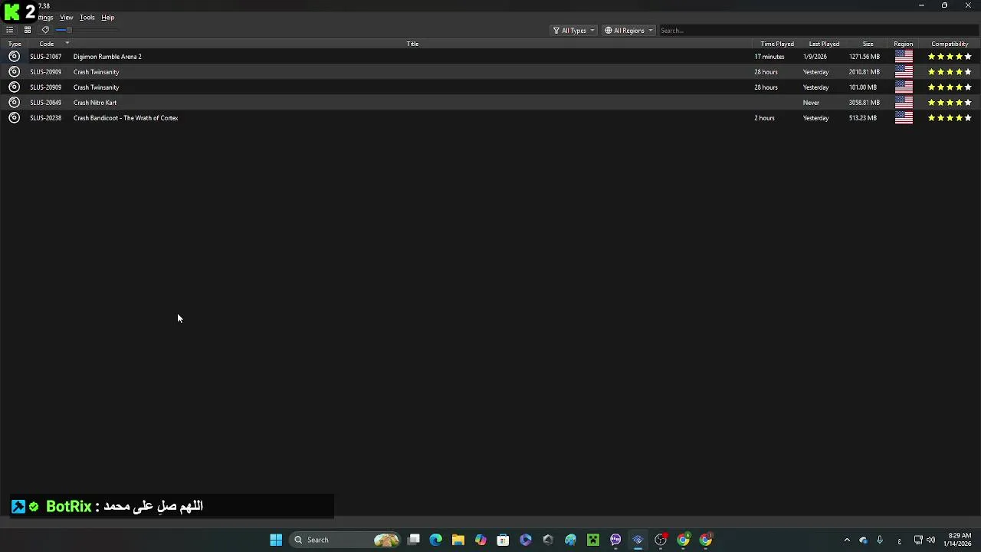The height and width of the screenshot is (552, 981).
Task: Click the disc icon for Crash Nitro Kart
Action: pos(14,103)
